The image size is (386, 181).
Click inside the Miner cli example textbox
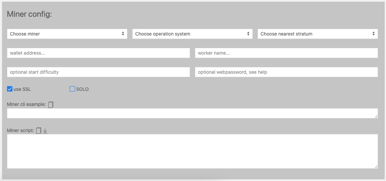click(192, 113)
